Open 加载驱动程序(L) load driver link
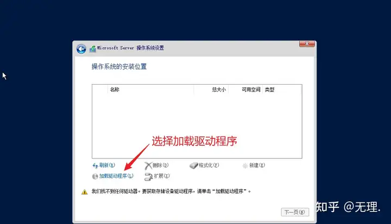The height and width of the screenshot is (224, 391). pyautogui.click(x=116, y=176)
